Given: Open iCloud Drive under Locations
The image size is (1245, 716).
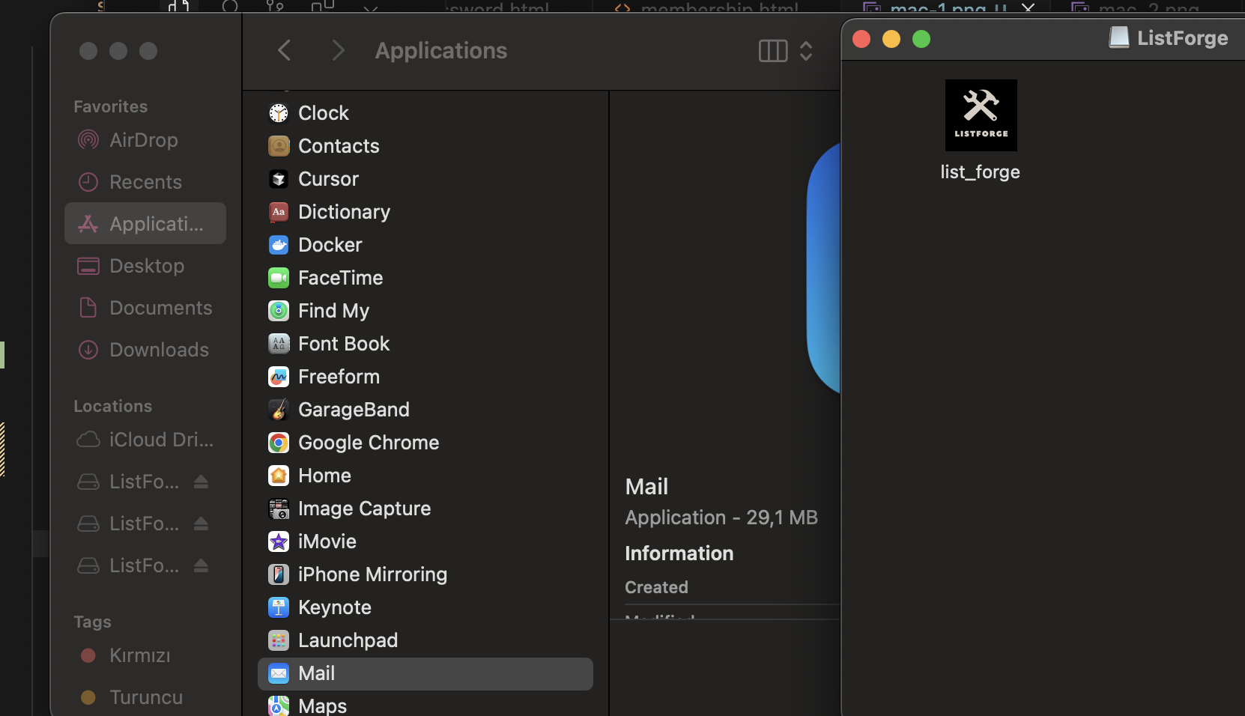Looking at the screenshot, I should coord(145,440).
